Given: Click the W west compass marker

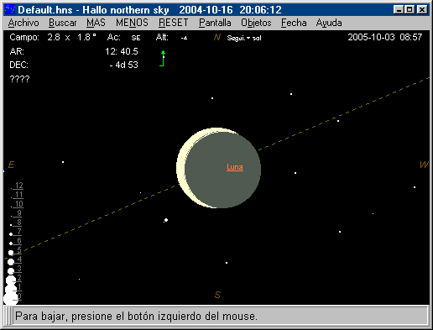Looking at the screenshot, I should [424, 165].
